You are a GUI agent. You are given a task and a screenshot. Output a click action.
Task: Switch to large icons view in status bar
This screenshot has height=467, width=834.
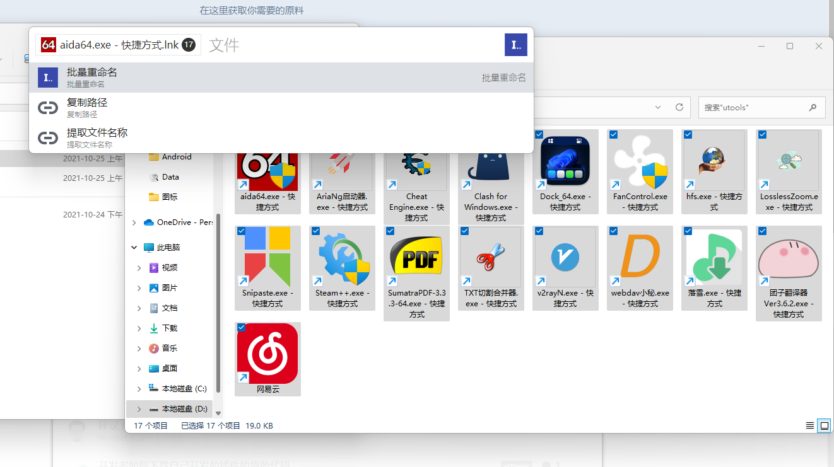pyautogui.click(x=824, y=426)
